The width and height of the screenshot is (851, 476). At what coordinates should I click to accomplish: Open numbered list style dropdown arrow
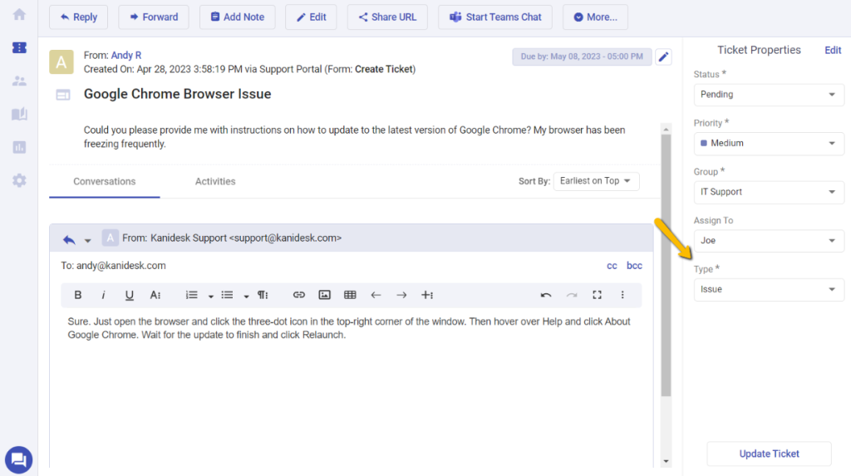pos(210,297)
